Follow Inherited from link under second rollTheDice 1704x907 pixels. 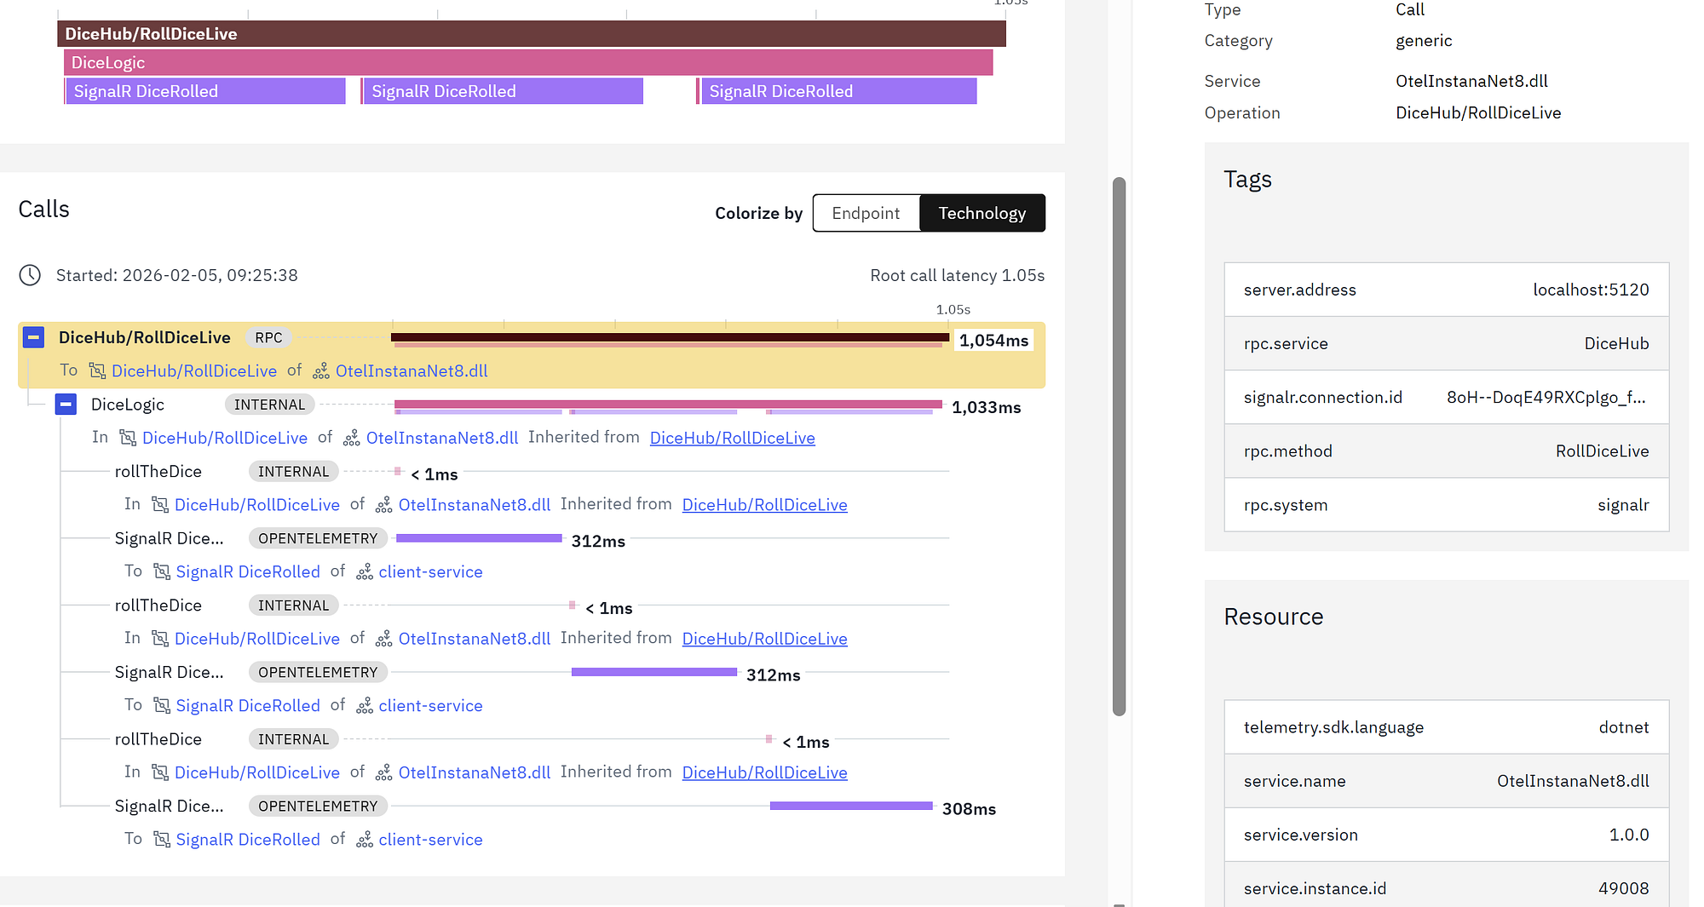point(765,639)
